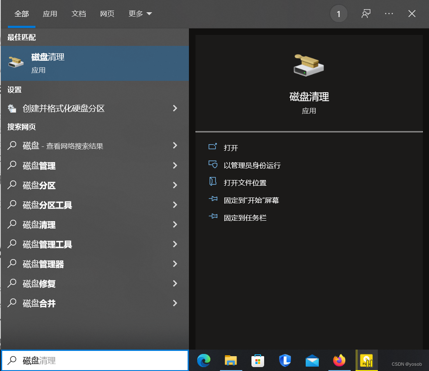This screenshot has height=371, width=429.
Task: Click the 磁盘清理 best match icon
Action: coord(16,62)
